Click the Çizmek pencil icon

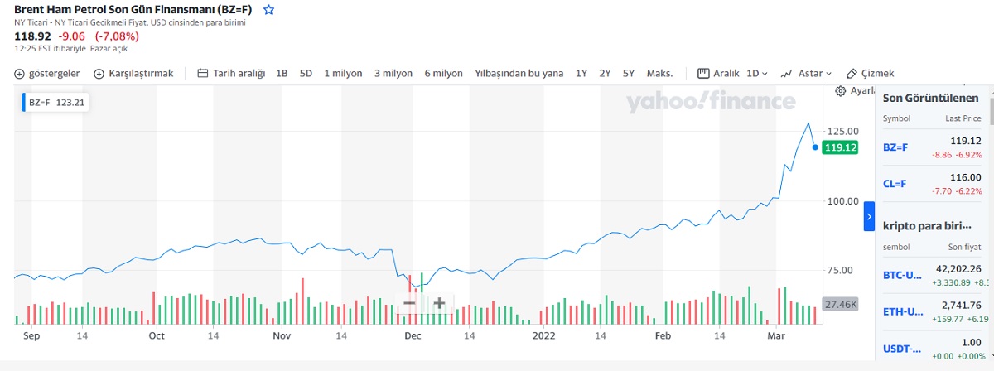[852, 73]
